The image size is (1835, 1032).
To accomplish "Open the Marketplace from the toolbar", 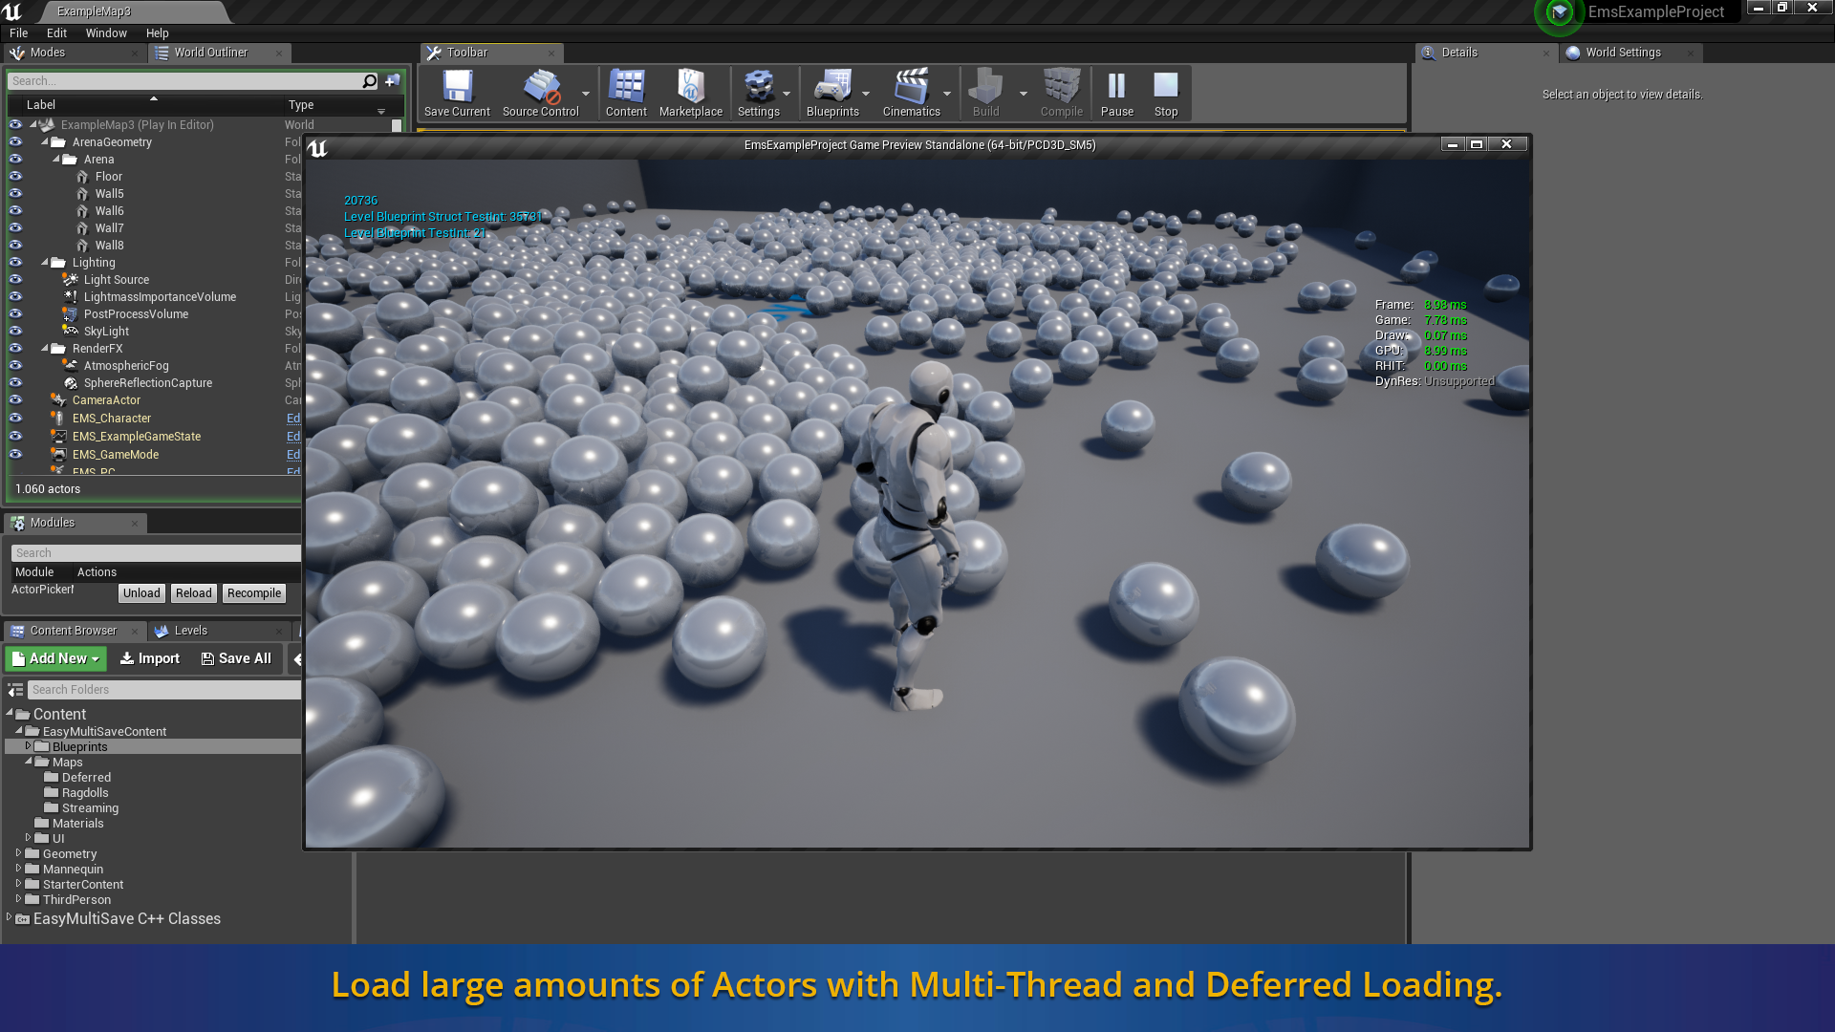I will [690, 93].
